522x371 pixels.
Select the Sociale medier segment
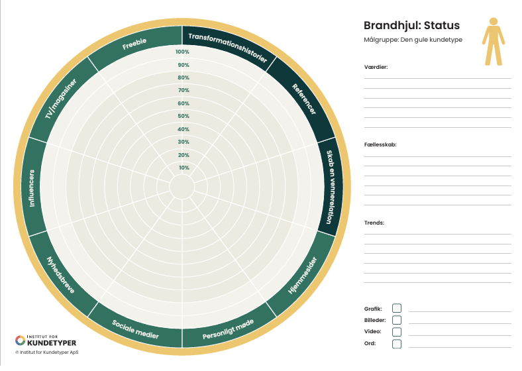(x=135, y=330)
